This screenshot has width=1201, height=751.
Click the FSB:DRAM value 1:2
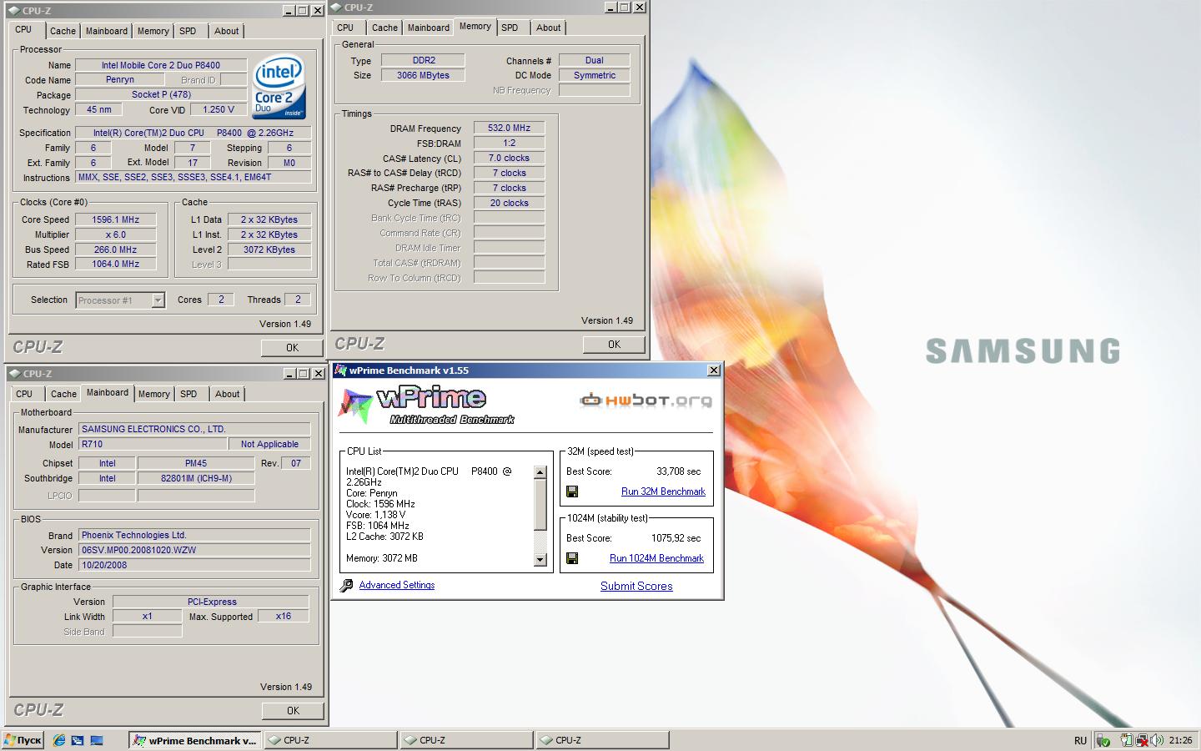tap(509, 143)
